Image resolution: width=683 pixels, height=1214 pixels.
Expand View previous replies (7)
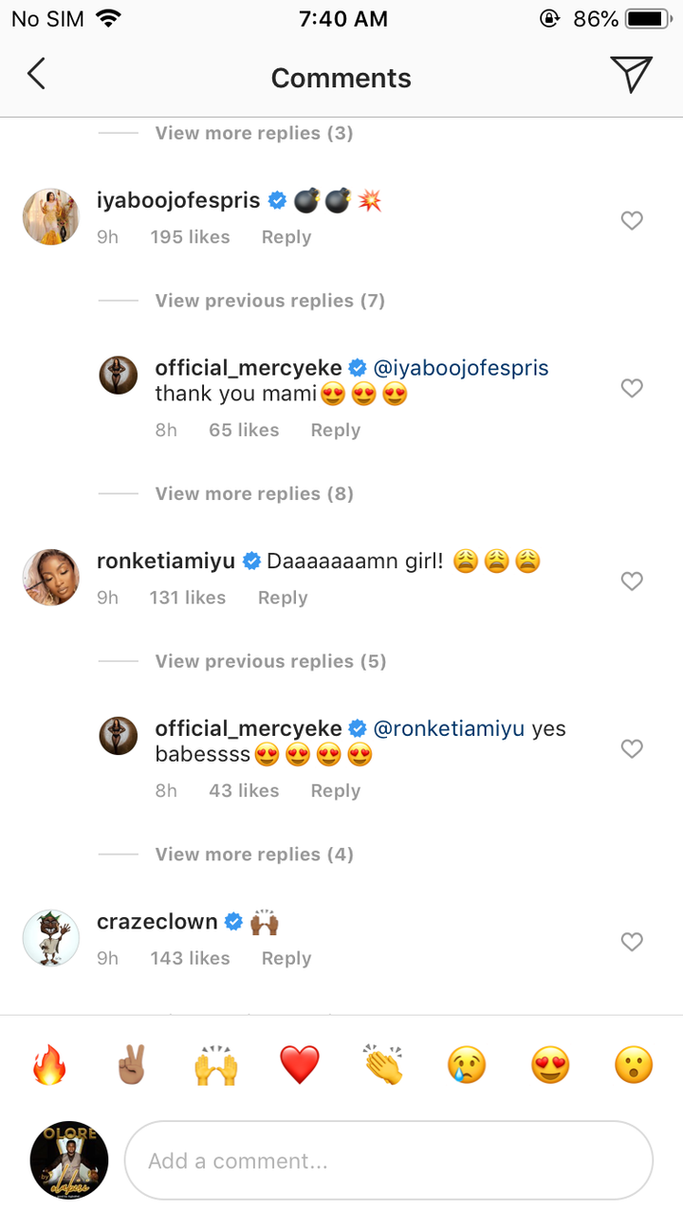coord(269,301)
